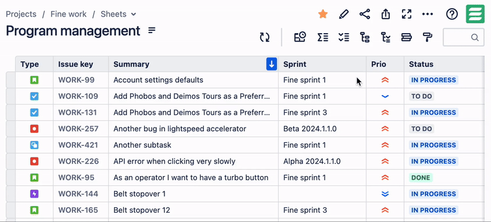Open IN PROGRESS status for WORK-131
This screenshot has height=222, width=491.
pyautogui.click(x=433, y=113)
